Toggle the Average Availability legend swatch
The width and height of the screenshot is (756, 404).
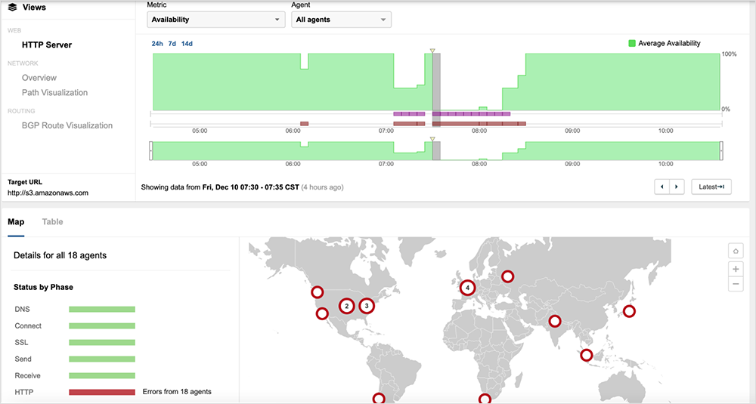(x=632, y=44)
